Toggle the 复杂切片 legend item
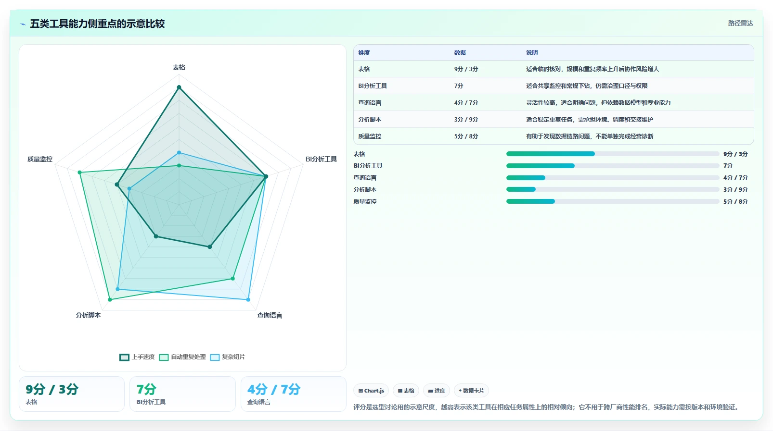 tap(228, 357)
